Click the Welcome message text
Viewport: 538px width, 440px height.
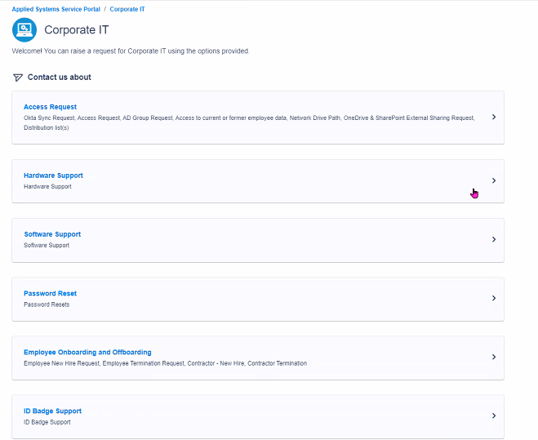(131, 51)
